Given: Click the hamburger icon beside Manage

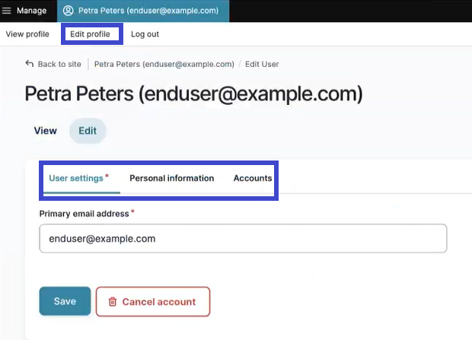Looking at the screenshot, I should (x=7, y=11).
